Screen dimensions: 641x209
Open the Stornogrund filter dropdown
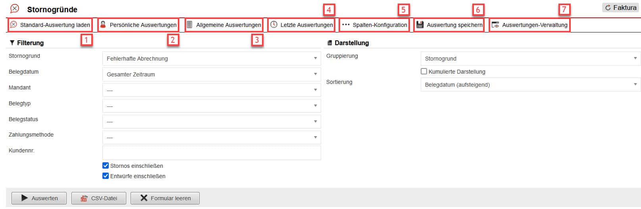coord(211,59)
